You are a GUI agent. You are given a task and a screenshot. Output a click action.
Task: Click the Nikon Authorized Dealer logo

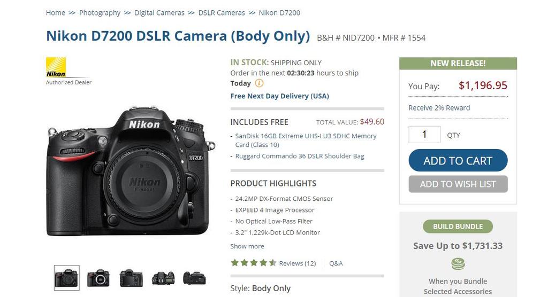click(56, 68)
